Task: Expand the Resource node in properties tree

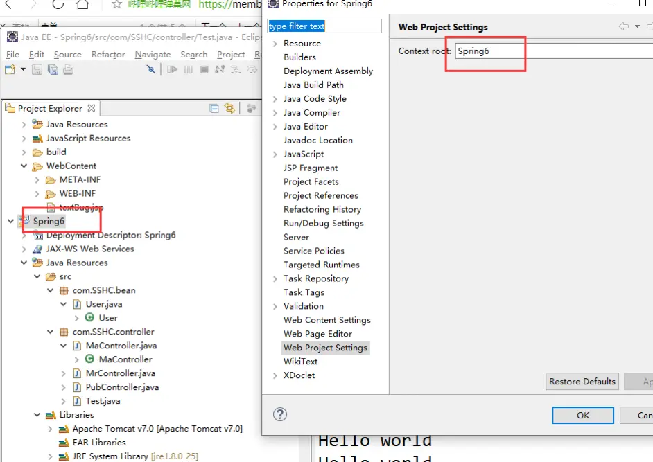Action: click(x=275, y=44)
